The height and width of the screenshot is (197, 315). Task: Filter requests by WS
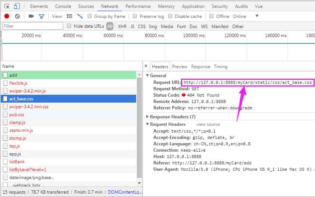click(204, 26)
